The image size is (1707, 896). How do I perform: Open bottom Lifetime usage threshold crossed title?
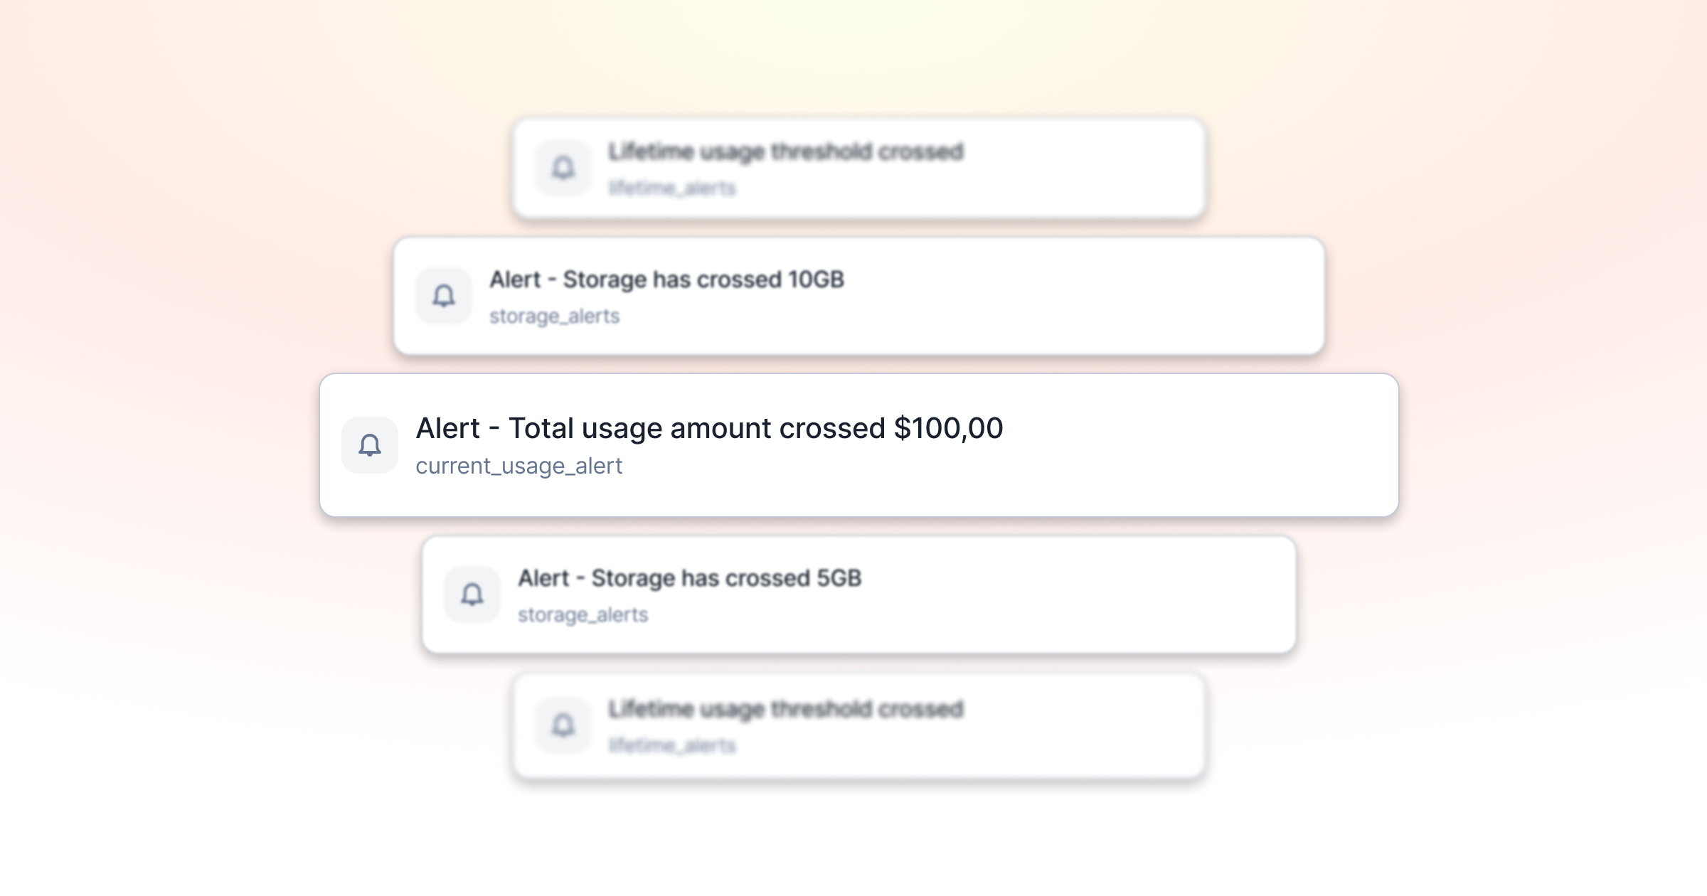[786, 710]
